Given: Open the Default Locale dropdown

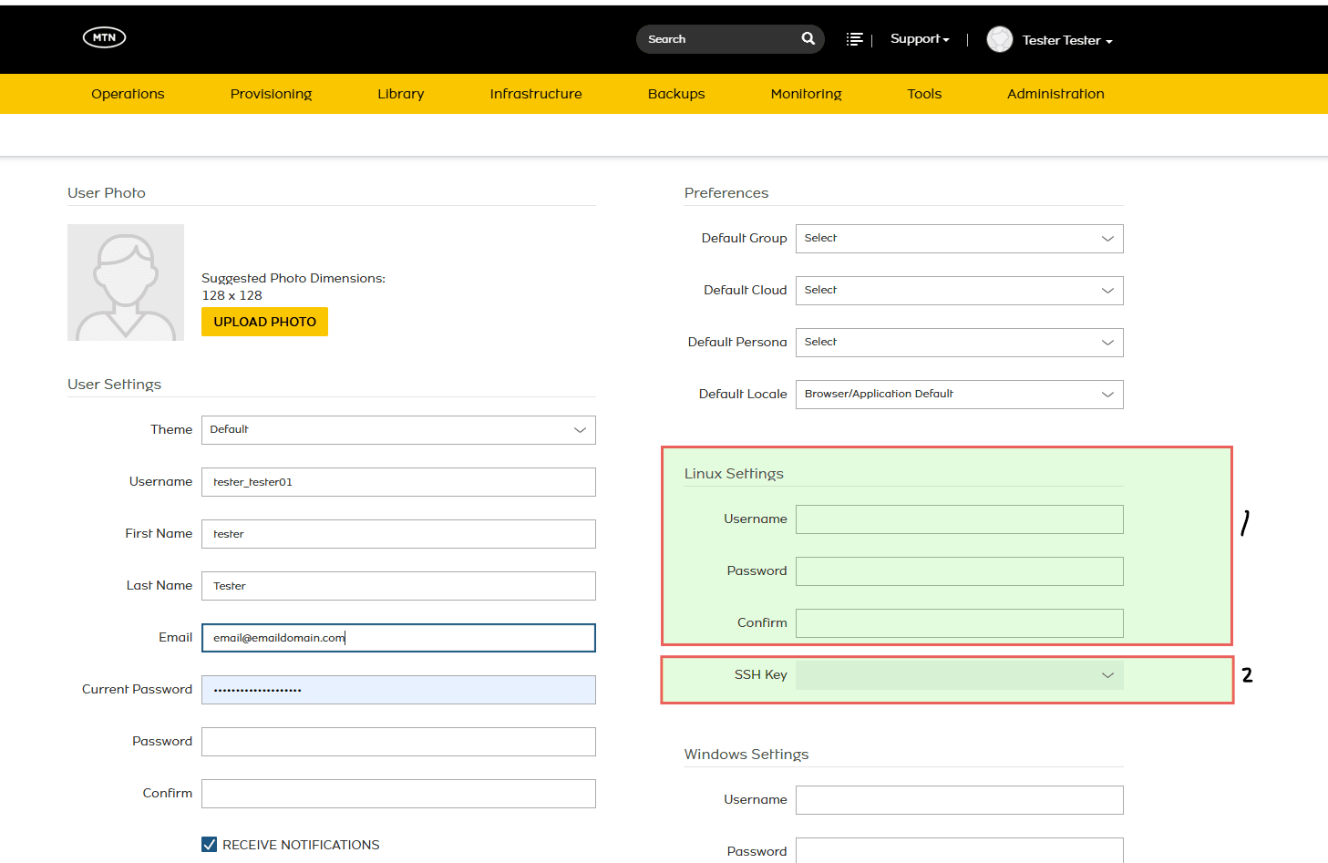Looking at the screenshot, I should click(x=959, y=395).
